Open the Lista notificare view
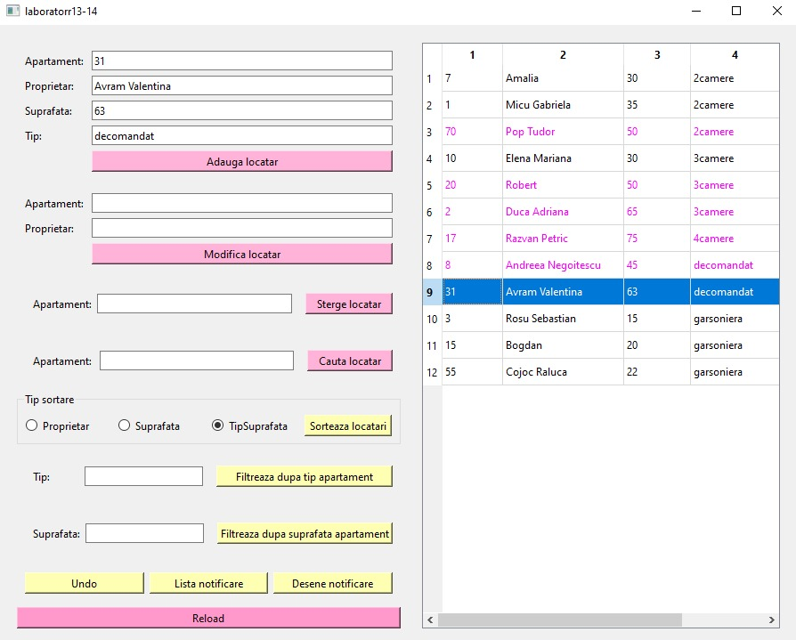The height and width of the screenshot is (640, 796). (x=208, y=583)
